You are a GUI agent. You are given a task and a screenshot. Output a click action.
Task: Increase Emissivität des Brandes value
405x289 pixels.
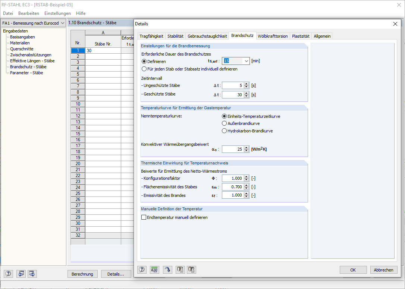[x=247, y=194]
